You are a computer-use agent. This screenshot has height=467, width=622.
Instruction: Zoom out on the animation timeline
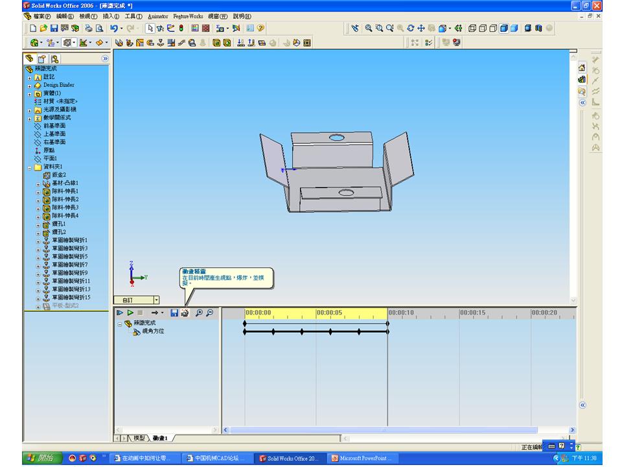click(x=210, y=313)
